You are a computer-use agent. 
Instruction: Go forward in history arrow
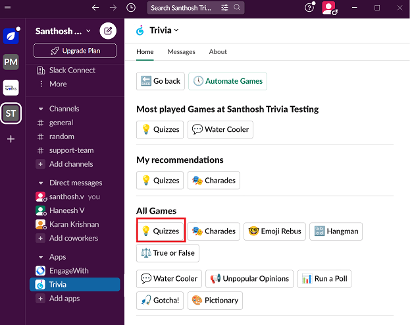tap(113, 8)
